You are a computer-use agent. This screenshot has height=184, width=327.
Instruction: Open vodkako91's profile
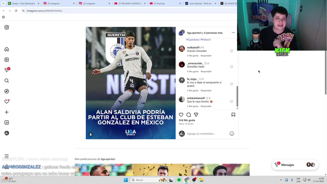[x=193, y=48]
